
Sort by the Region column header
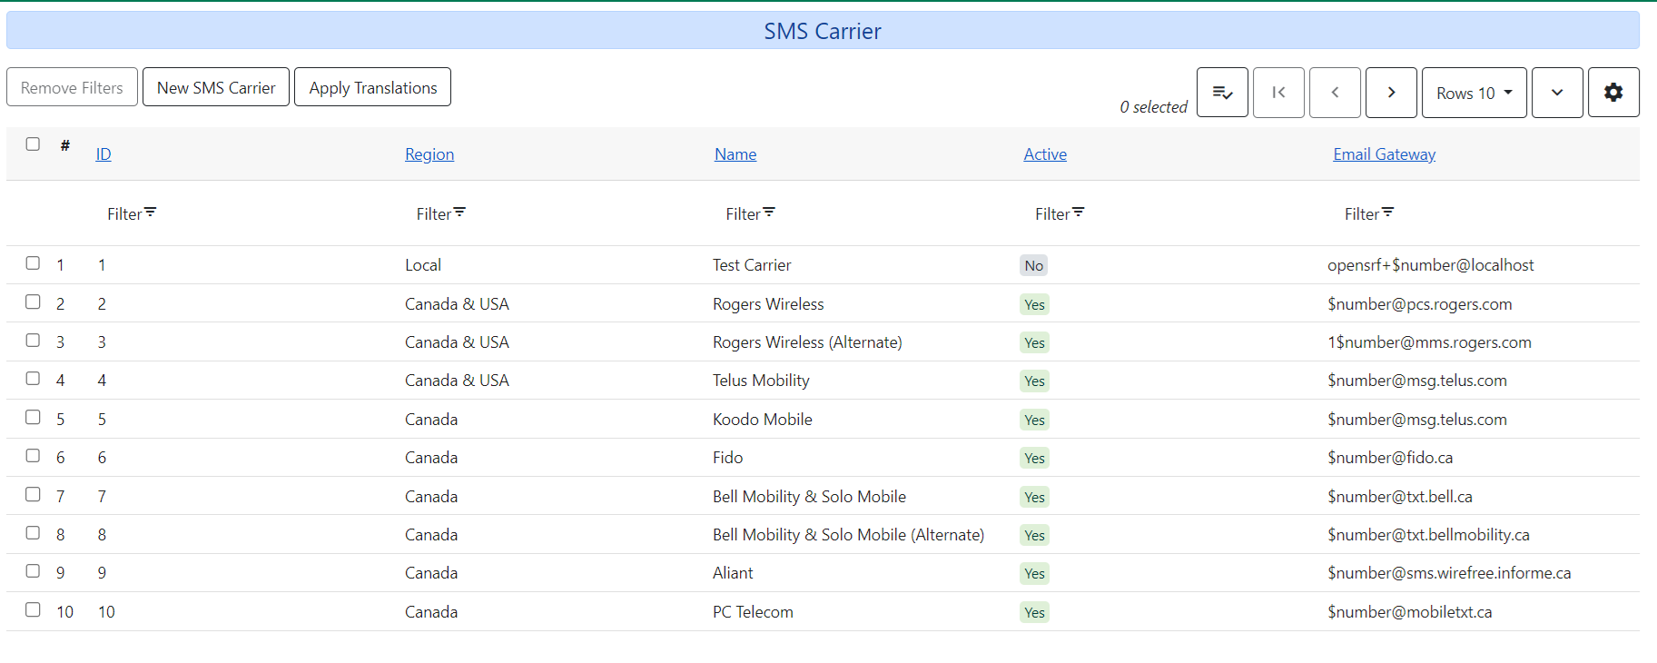point(429,154)
